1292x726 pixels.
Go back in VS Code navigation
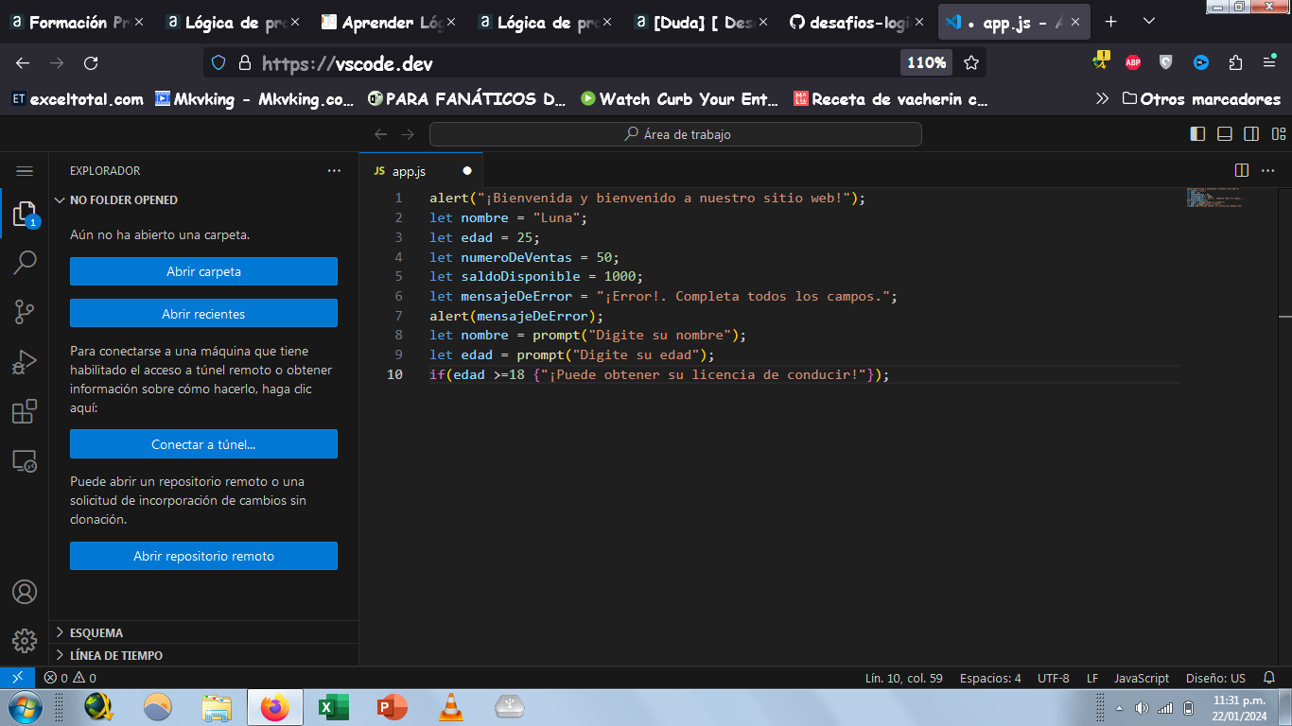(380, 134)
